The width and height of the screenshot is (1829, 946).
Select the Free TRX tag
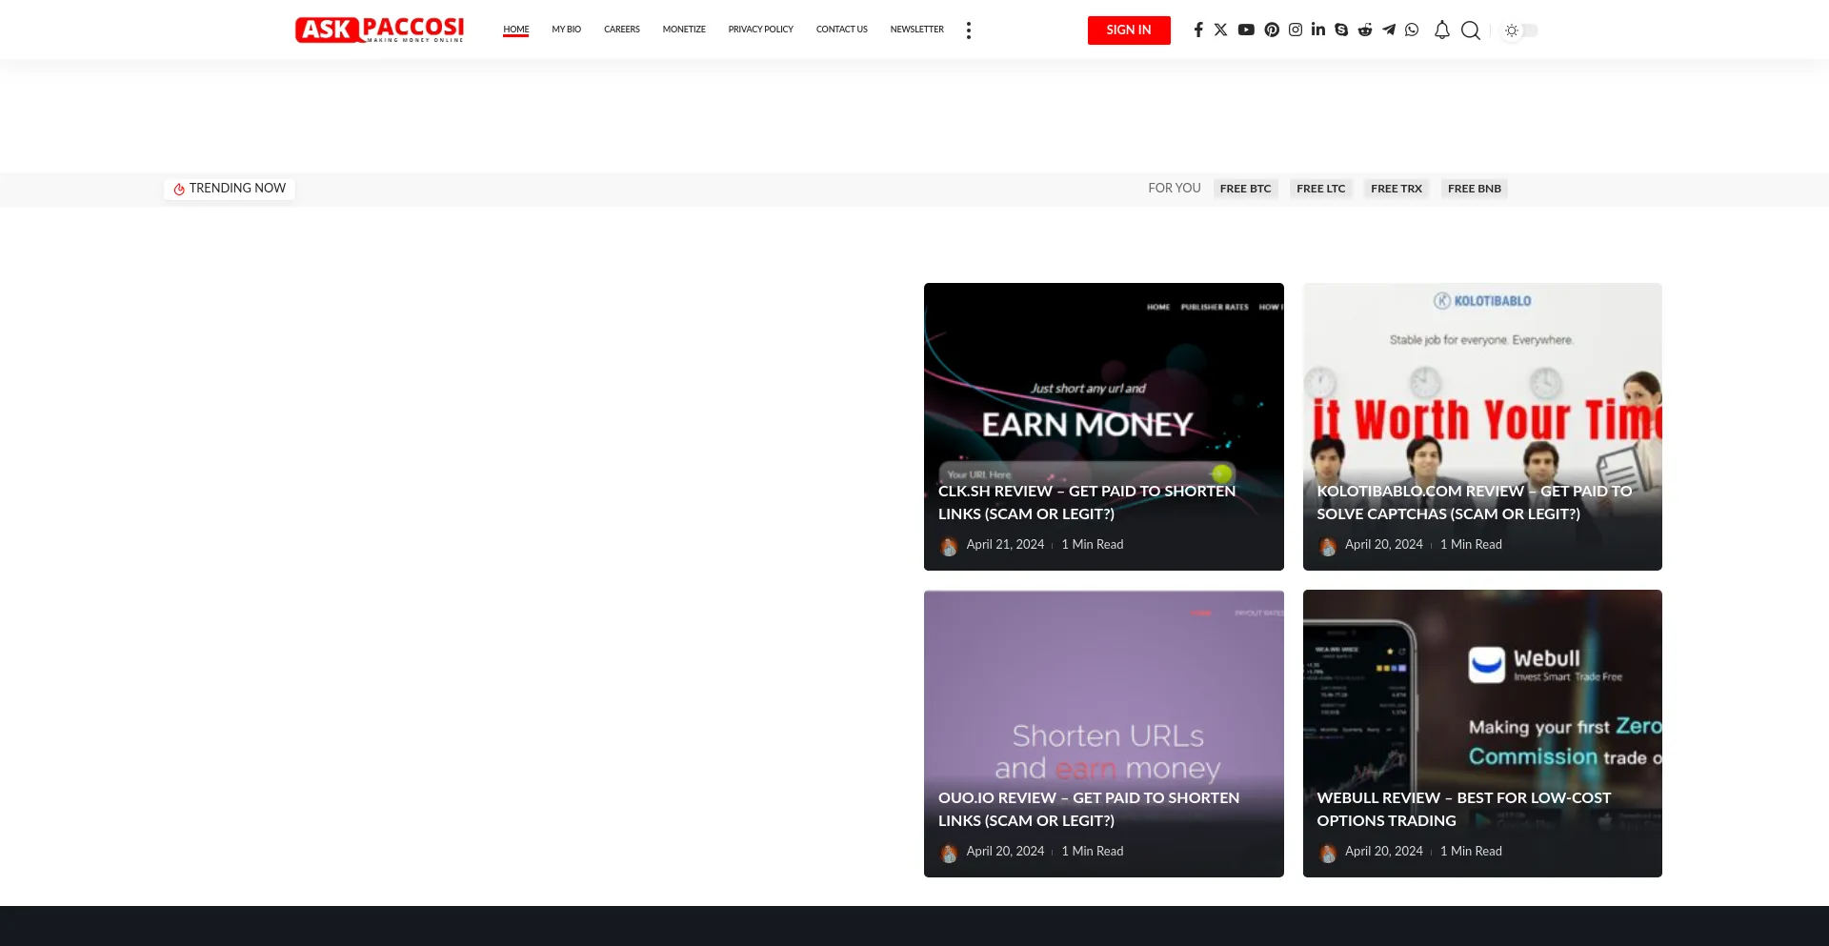coord(1397,189)
